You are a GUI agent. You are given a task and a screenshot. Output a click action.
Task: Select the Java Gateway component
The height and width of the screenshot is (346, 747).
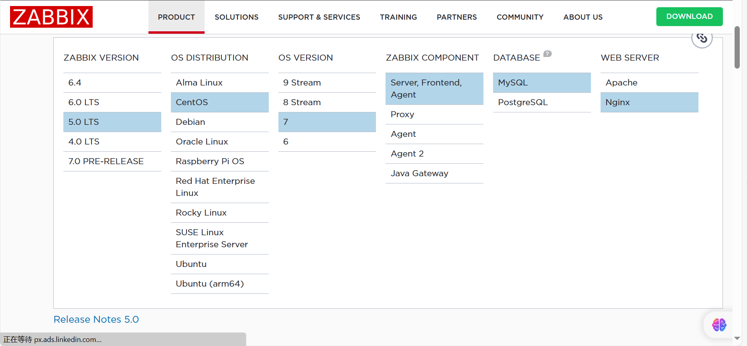pyautogui.click(x=434, y=173)
